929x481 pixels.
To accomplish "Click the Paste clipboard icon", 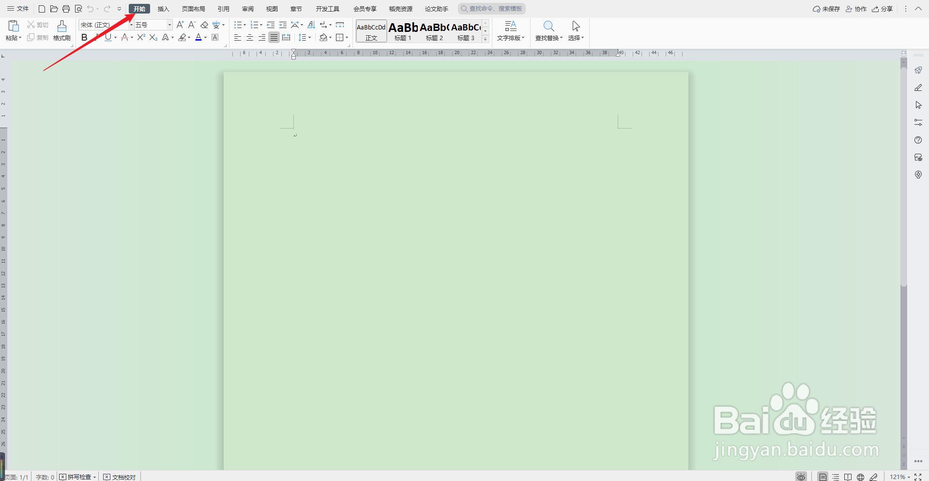I will point(14,26).
